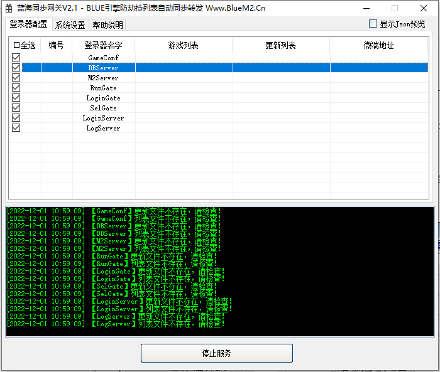This screenshot has height=372, width=440.
Task: Click log line 【DBServer】列表文件不存在
Action: coord(113,233)
